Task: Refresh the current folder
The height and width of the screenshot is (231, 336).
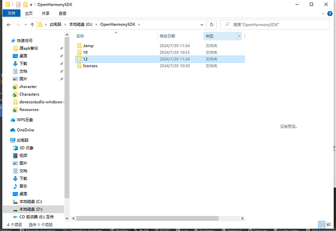Action: [211, 25]
